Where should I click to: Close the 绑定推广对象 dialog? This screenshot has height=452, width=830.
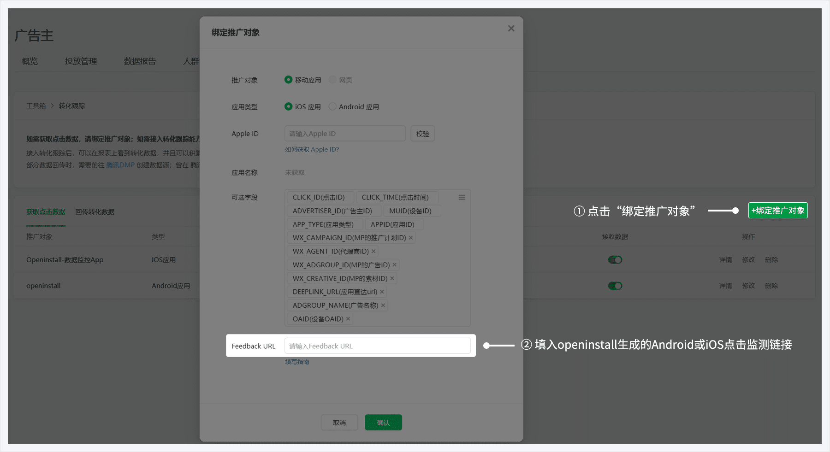pos(511,29)
